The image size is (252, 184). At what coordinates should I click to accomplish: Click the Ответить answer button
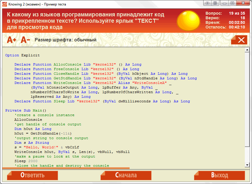(x=32, y=175)
